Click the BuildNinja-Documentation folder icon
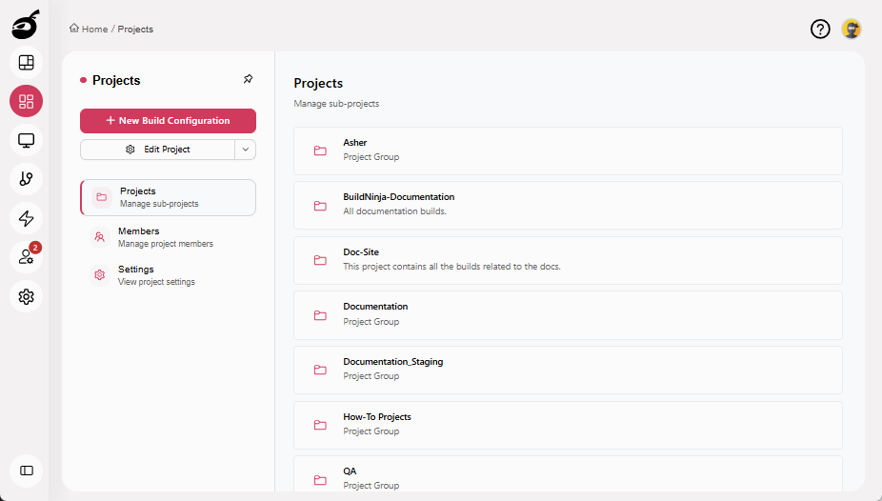The image size is (882, 501). (x=320, y=206)
